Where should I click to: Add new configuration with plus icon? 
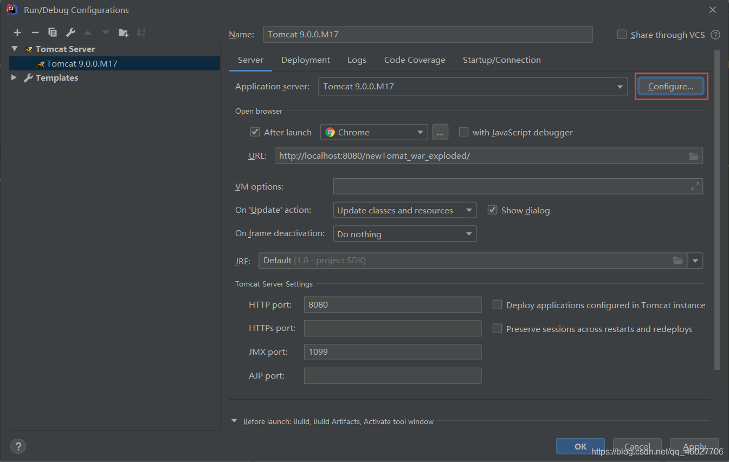[x=17, y=32]
